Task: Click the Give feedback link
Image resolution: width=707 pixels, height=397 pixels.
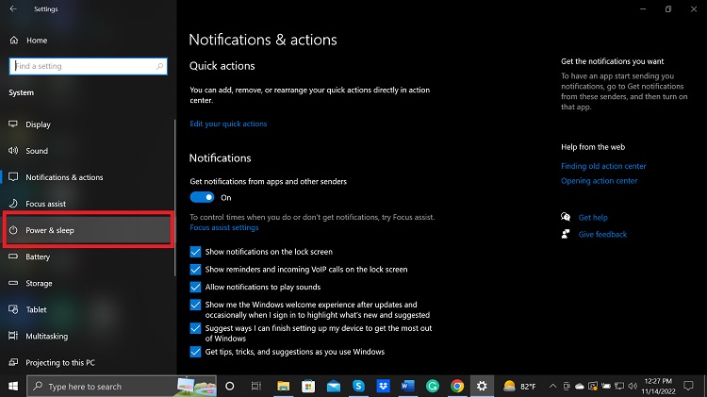Action: pos(602,234)
